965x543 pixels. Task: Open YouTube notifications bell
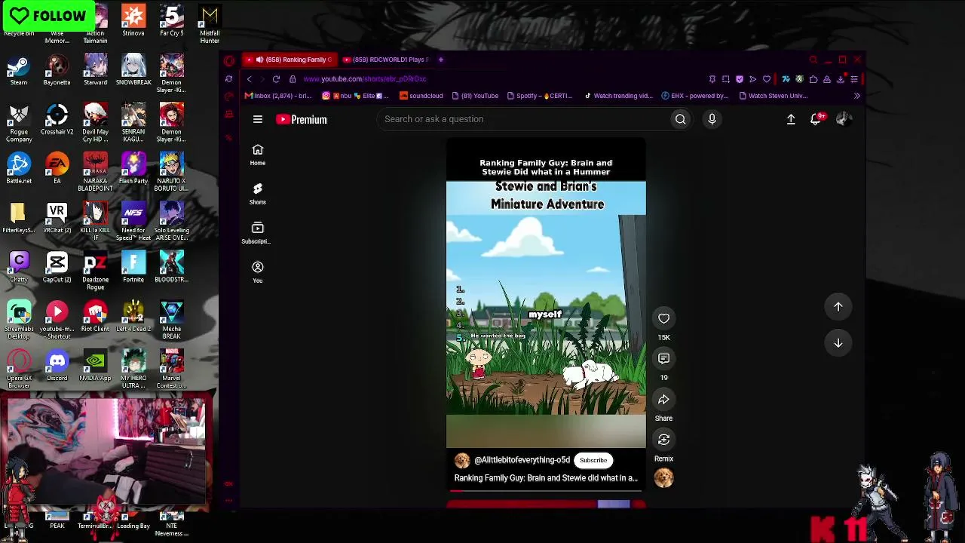pos(816,119)
